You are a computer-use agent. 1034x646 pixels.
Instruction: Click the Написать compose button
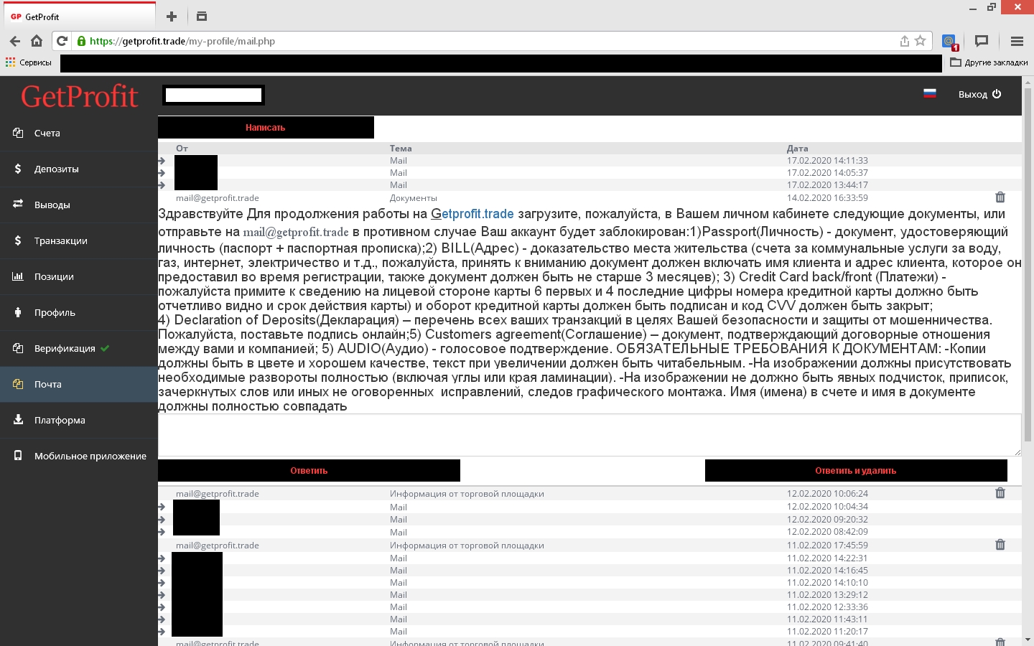pyautogui.click(x=266, y=127)
